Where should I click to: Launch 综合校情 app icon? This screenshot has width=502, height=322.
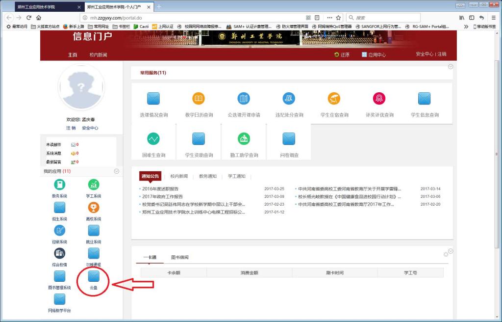pyautogui.click(x=59, y=253)
